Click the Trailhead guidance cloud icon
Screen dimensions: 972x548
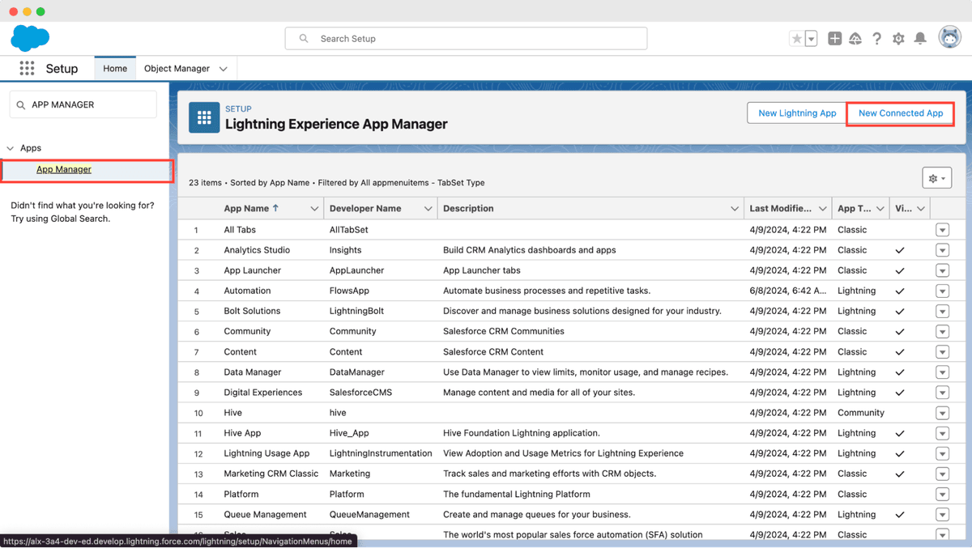pyautogui.click(x=855, y=38)
